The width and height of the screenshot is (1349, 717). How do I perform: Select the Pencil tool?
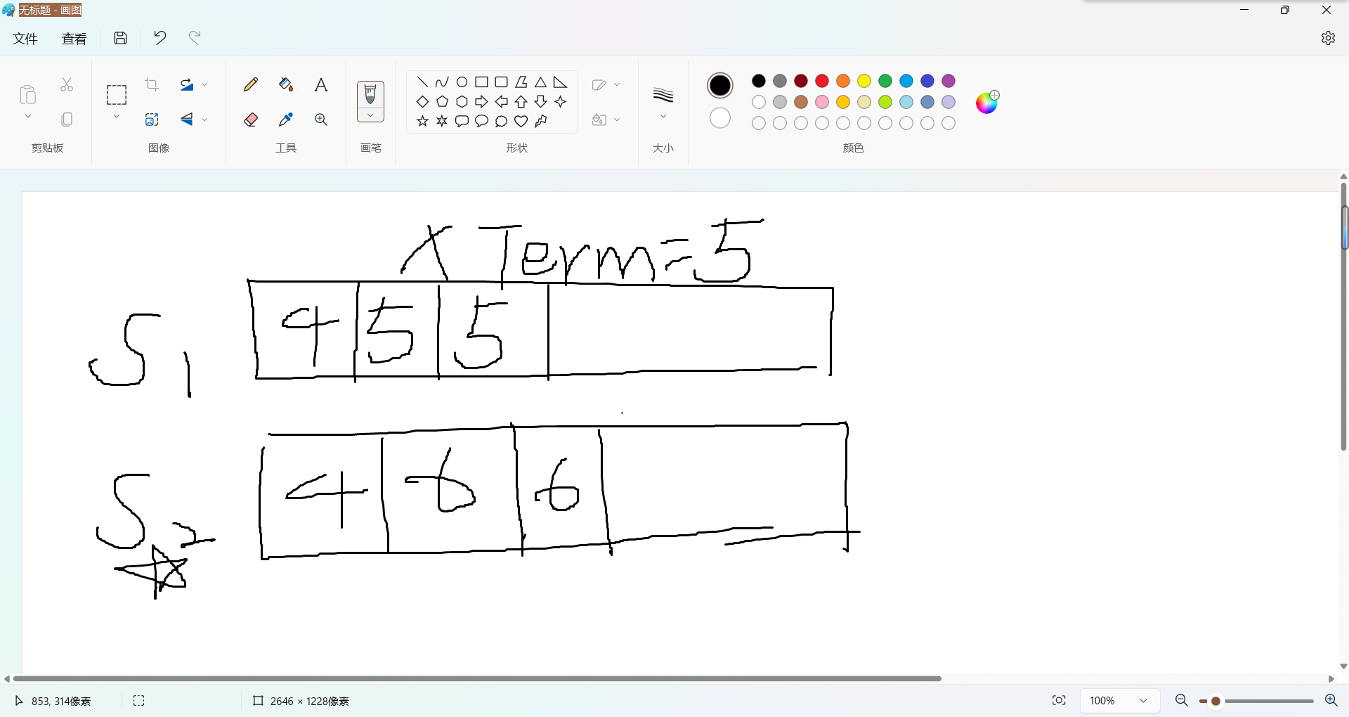tap(251, 85)
